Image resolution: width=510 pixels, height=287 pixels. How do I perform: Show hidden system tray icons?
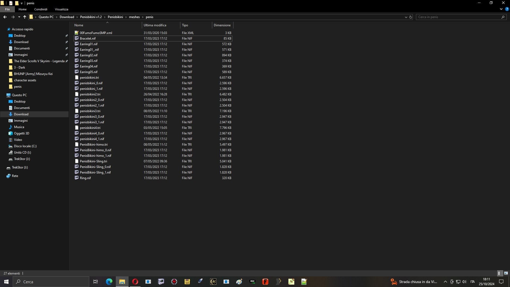[445, 282]
